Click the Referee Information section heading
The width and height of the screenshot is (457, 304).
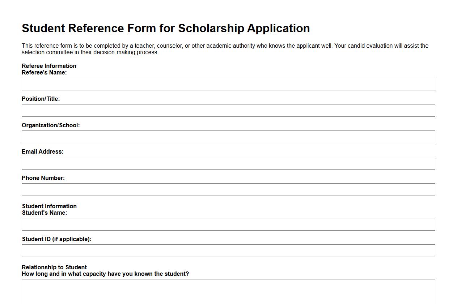pyautogui.click(x=49, y=66)
